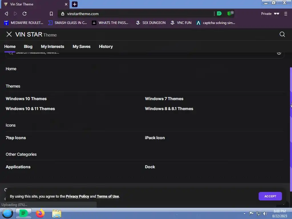
Task: Open Windows 7 Themes category
Action: [x=164, y=99]
